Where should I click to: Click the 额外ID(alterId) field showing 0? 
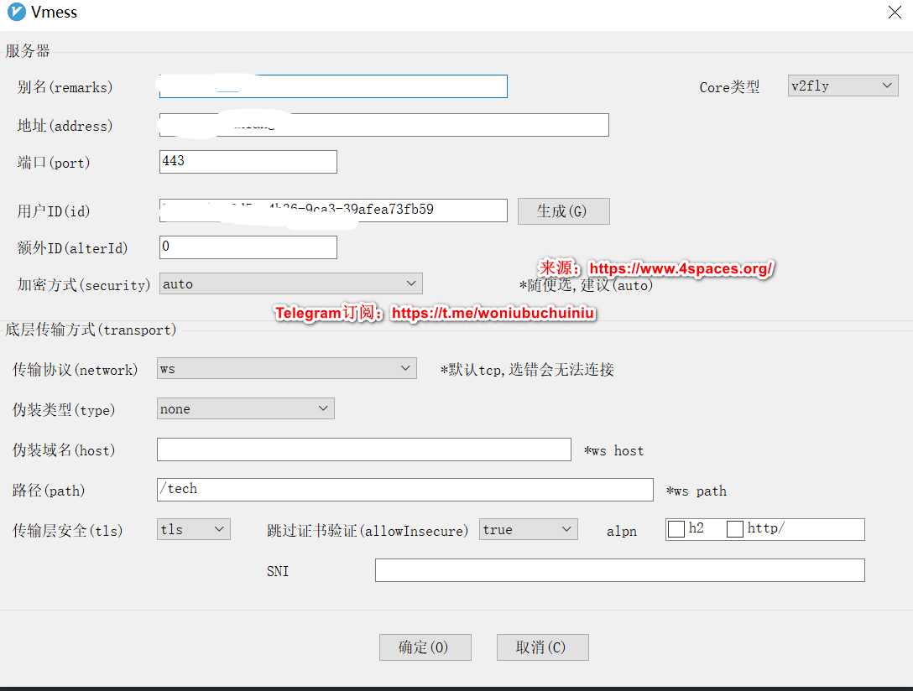click(x=248, y=247)
